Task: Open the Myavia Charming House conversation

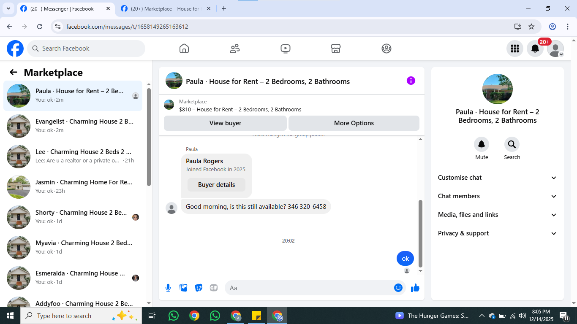Action: pos(73,248)
